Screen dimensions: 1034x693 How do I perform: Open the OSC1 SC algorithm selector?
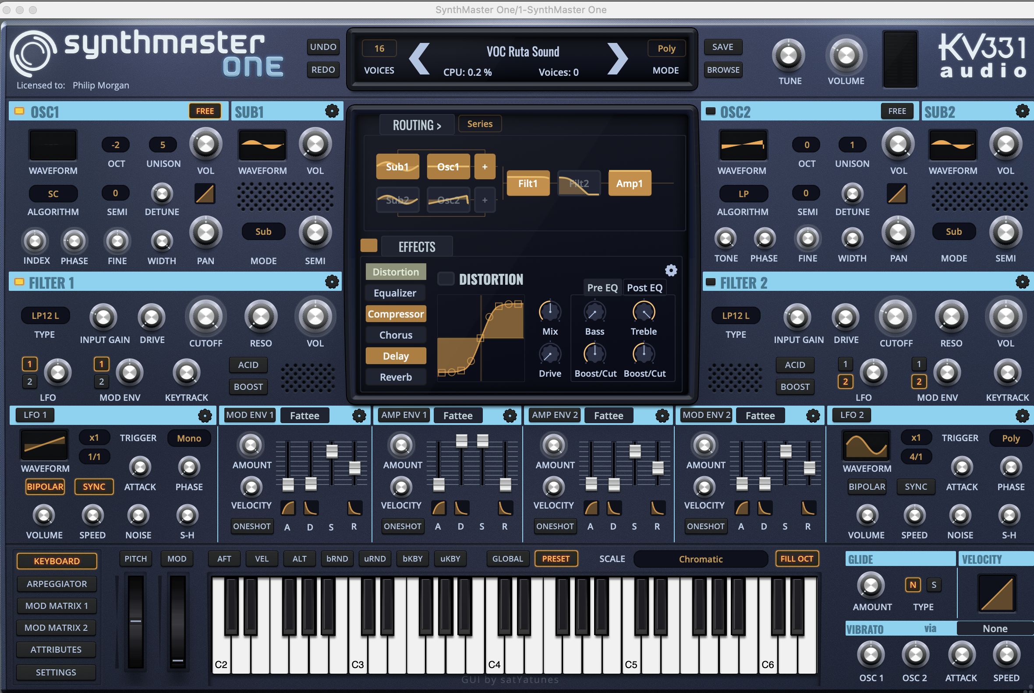(53, 194)
